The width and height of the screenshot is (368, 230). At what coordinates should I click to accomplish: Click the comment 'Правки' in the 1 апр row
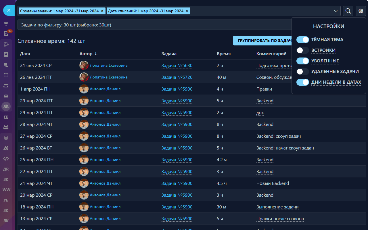264,89
